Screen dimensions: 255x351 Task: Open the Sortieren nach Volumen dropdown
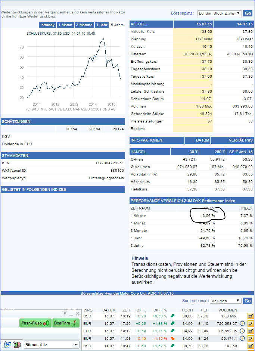(x=226, y=301)
